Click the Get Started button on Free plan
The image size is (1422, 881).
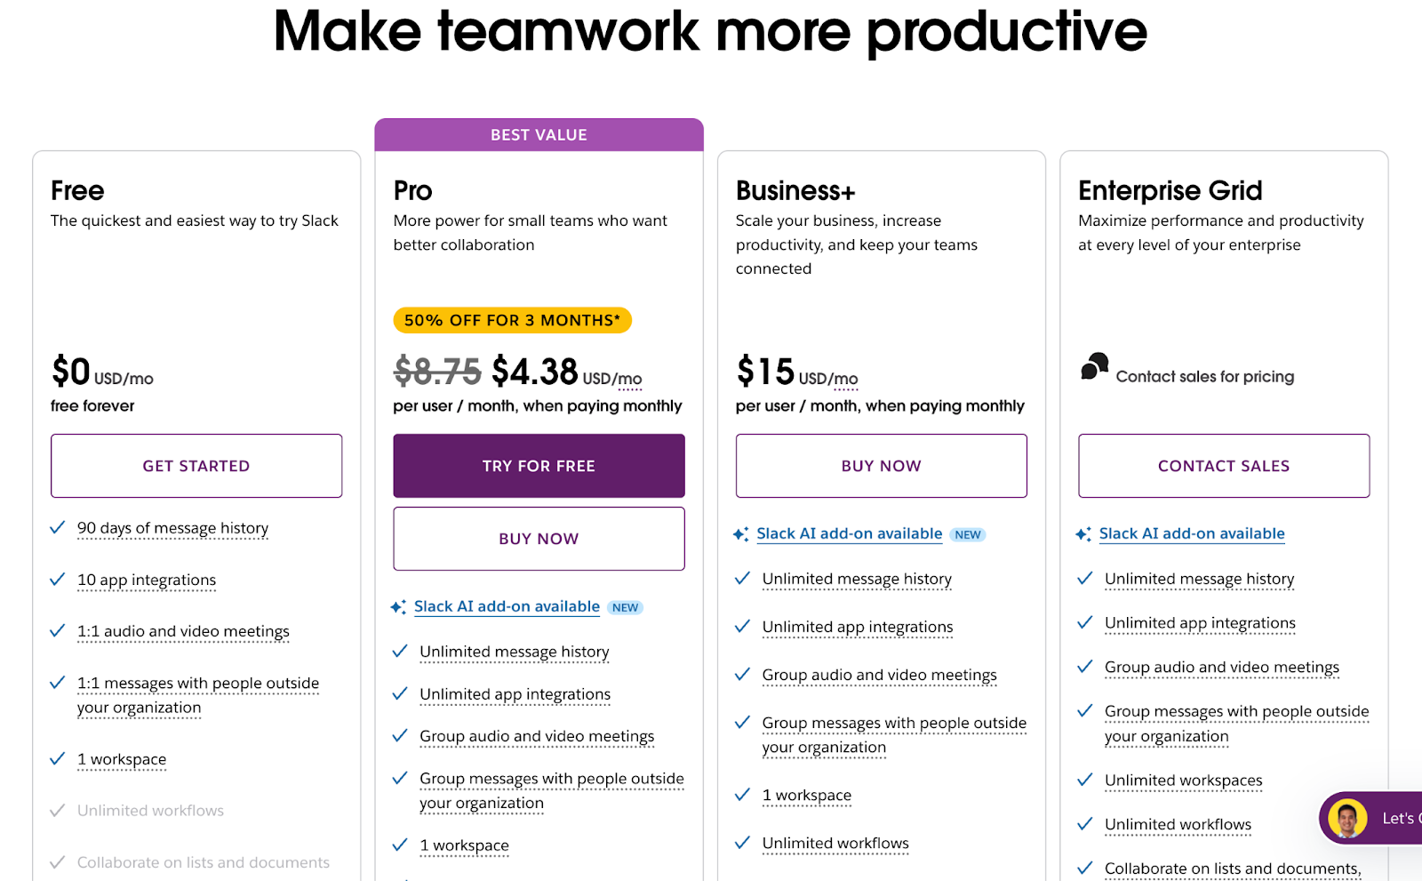click(x=196, y=466)
